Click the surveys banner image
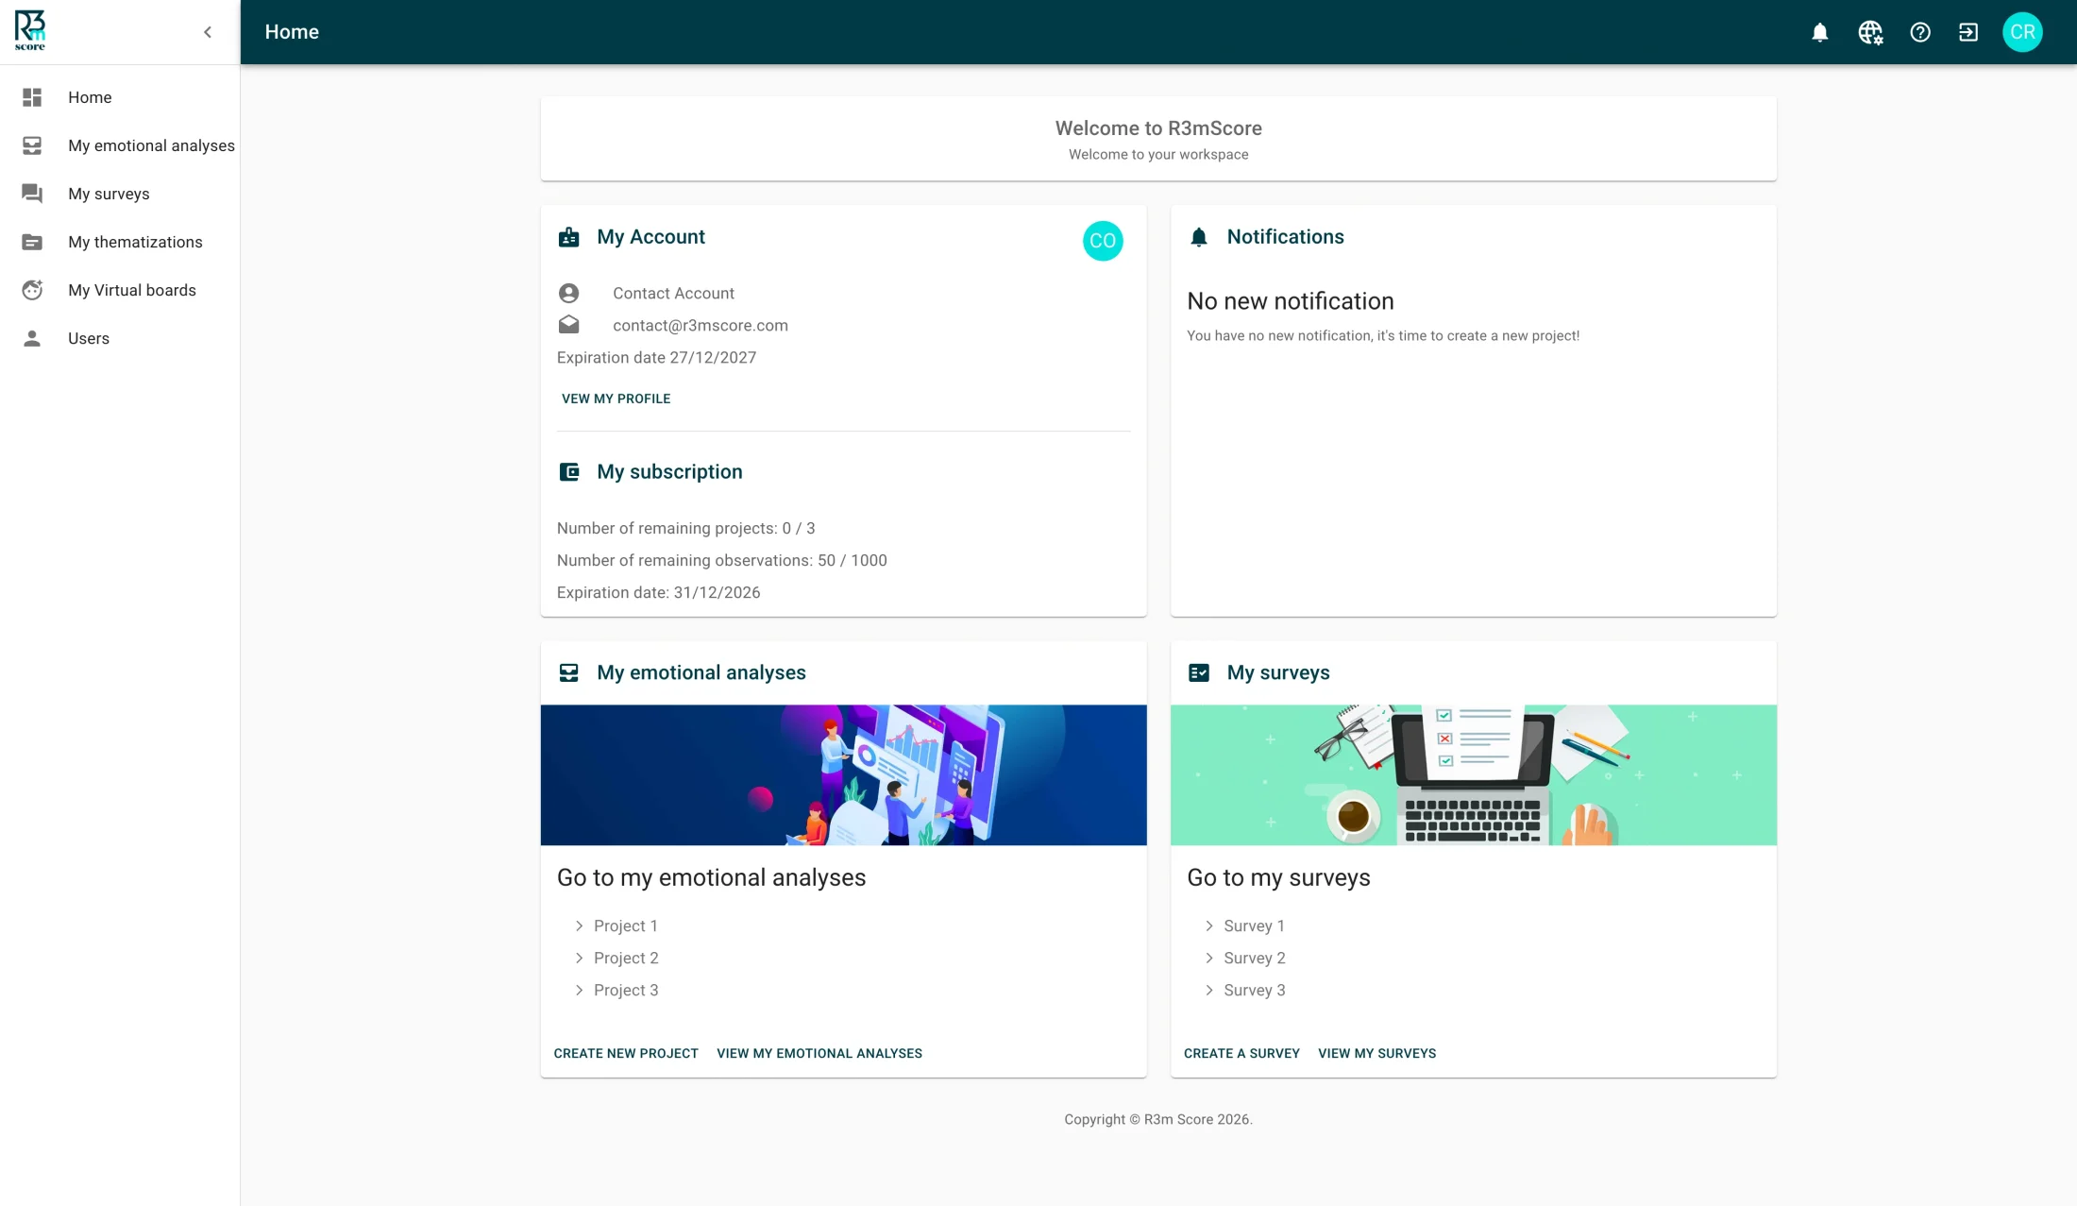 tap(1474, 775)
